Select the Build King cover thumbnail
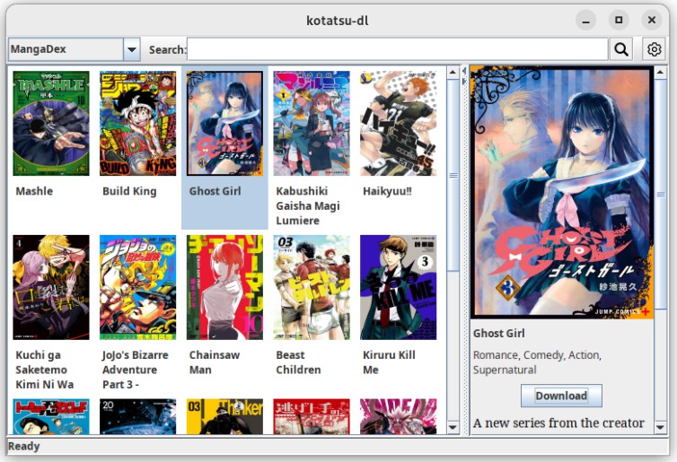Screen dimensions: 677x462 pyautogui.click(x=137, y=124)
